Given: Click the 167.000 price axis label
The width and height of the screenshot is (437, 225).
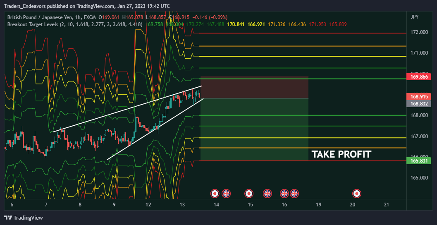Looking at the screenshot, I should coord(420,136).
